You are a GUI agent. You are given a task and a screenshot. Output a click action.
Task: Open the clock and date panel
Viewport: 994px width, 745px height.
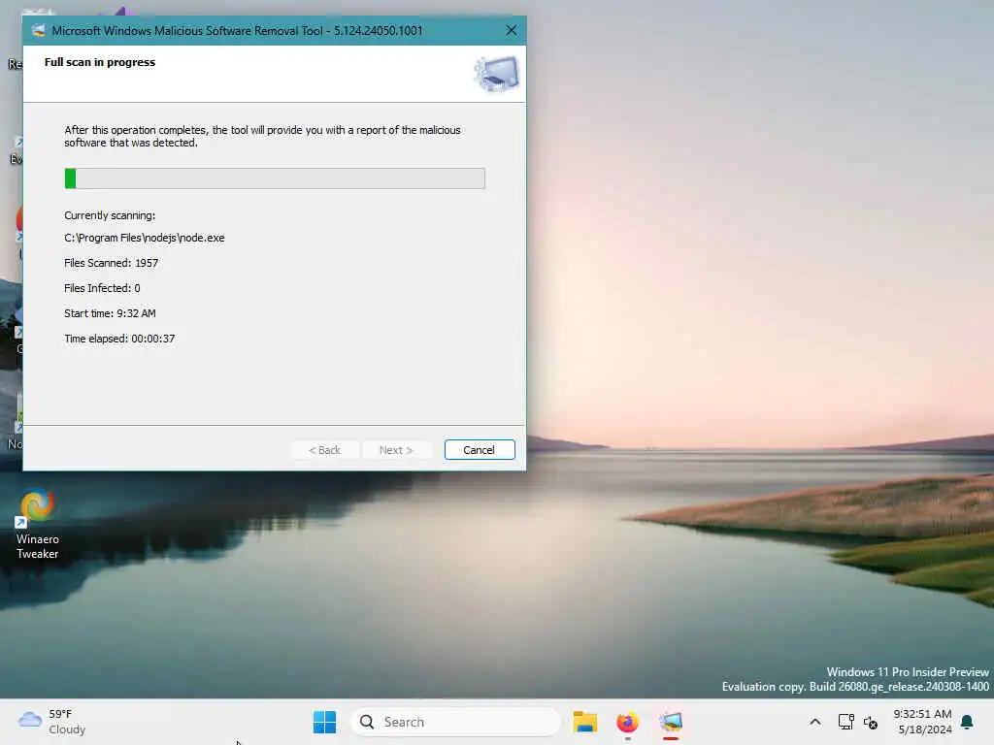(x=922, y=722)
